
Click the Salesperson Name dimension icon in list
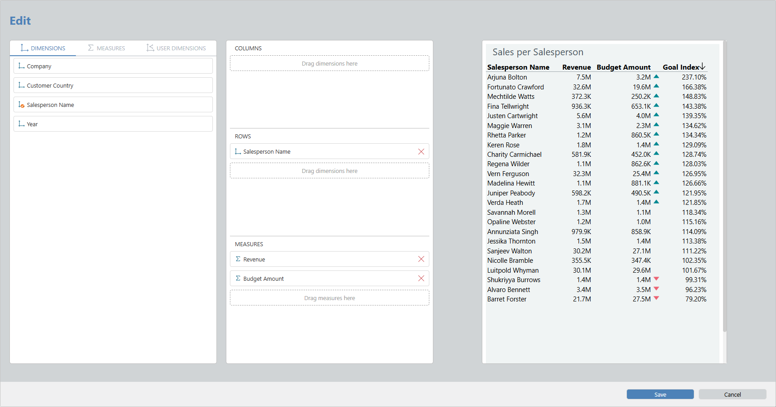[21, 105]
